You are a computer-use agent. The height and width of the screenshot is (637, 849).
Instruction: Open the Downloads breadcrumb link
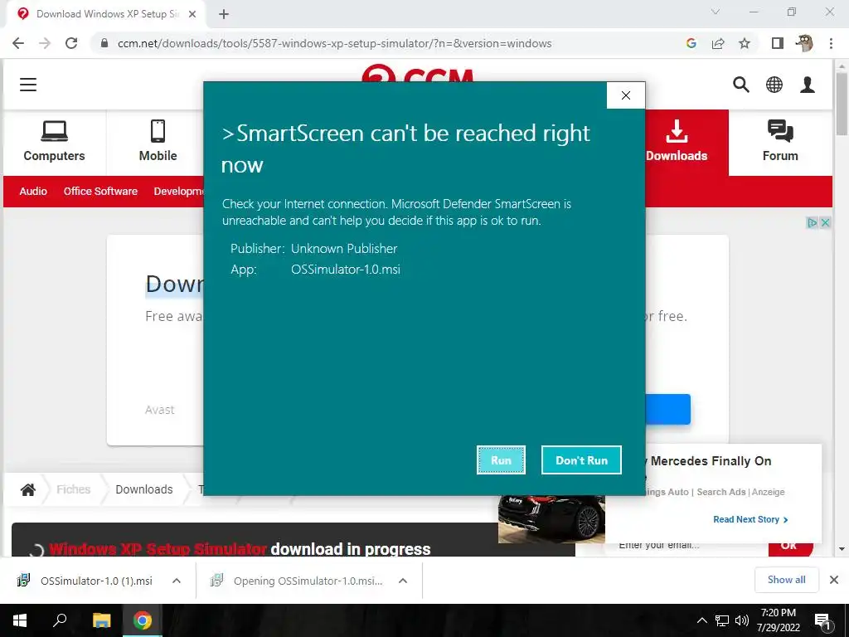pyautogui.click(x=144, y=489)
